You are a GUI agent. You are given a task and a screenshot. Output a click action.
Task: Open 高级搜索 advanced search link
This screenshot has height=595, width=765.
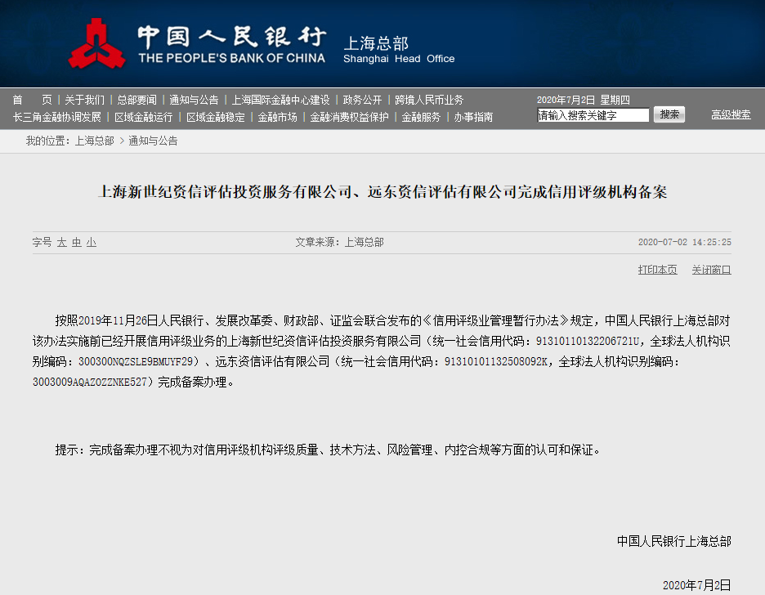click(x=731, y=114)
